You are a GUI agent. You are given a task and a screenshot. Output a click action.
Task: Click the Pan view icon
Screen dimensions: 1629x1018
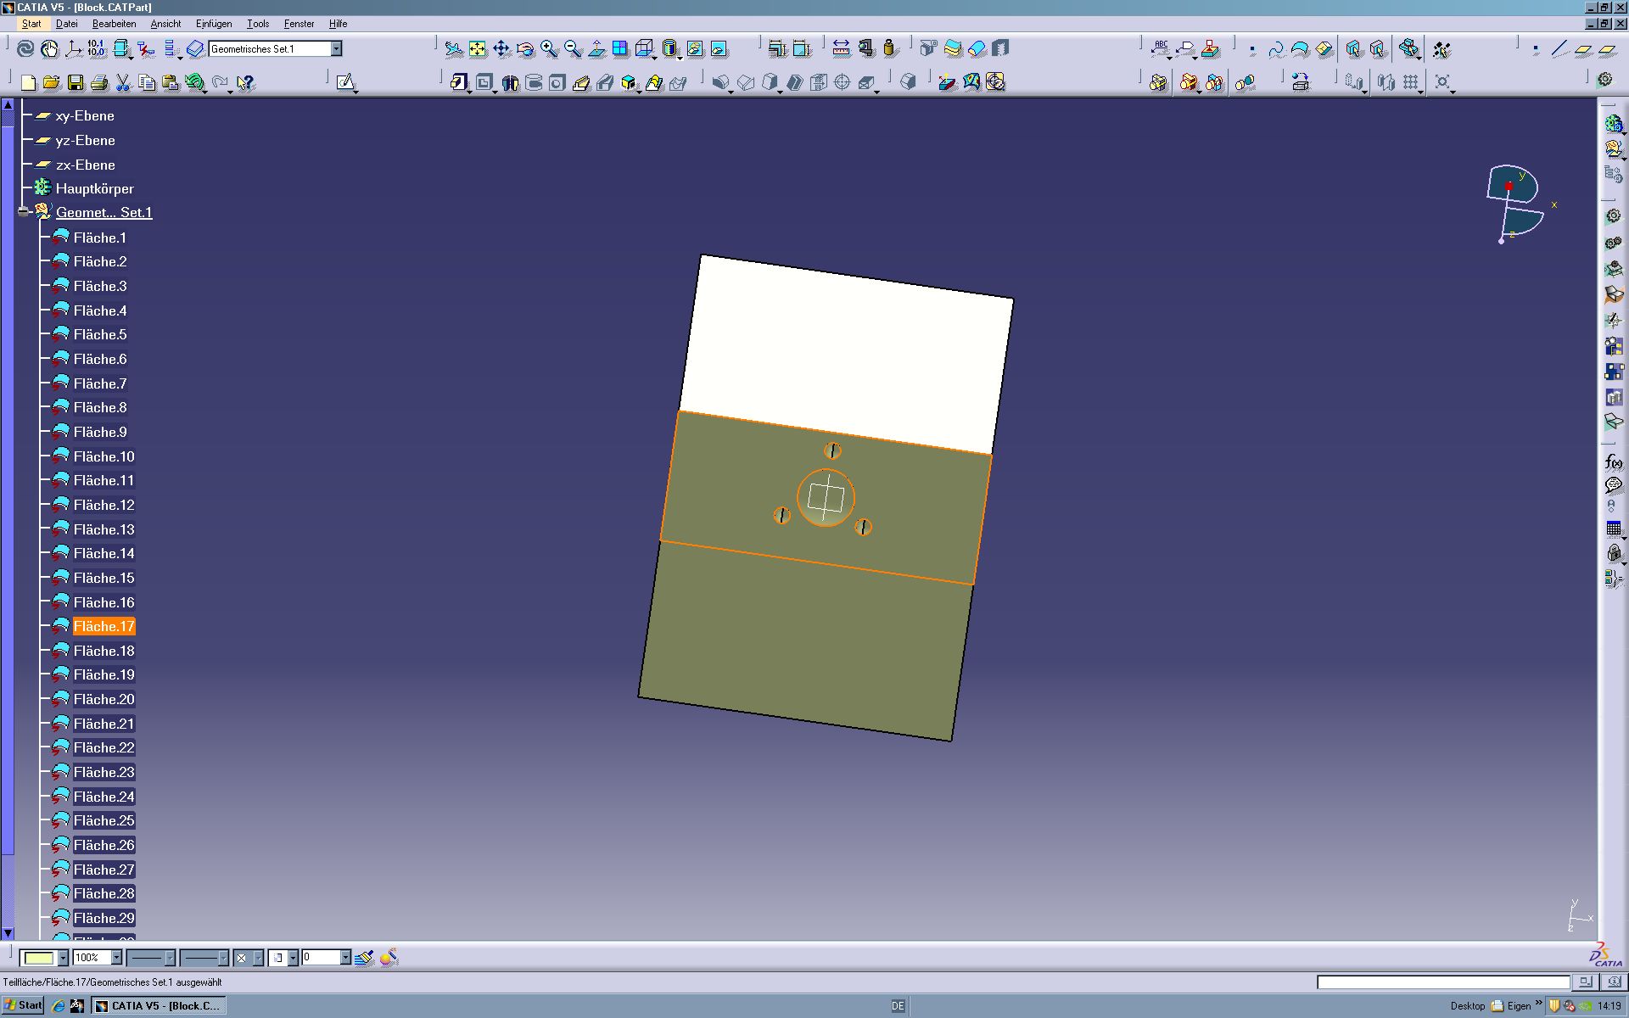[501, 49]
